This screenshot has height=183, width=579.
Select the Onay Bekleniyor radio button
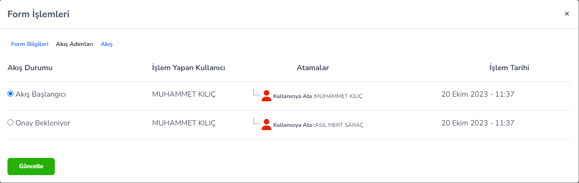click(x=11, y=123)
